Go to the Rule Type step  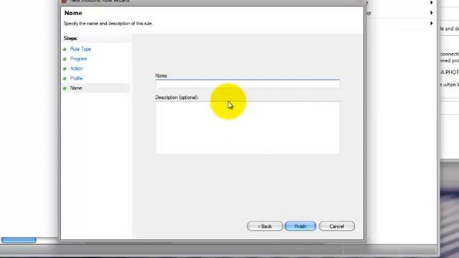[80, 49]
